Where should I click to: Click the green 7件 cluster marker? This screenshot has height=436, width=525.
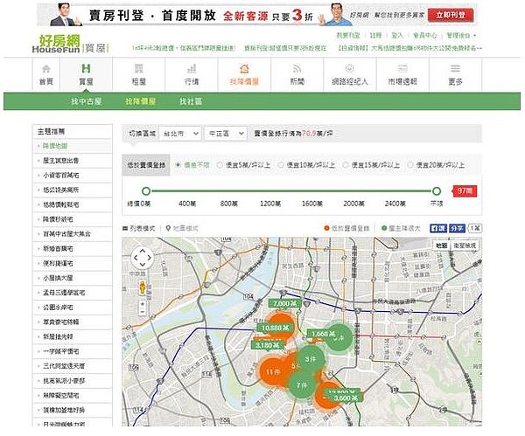coord(302,385)
